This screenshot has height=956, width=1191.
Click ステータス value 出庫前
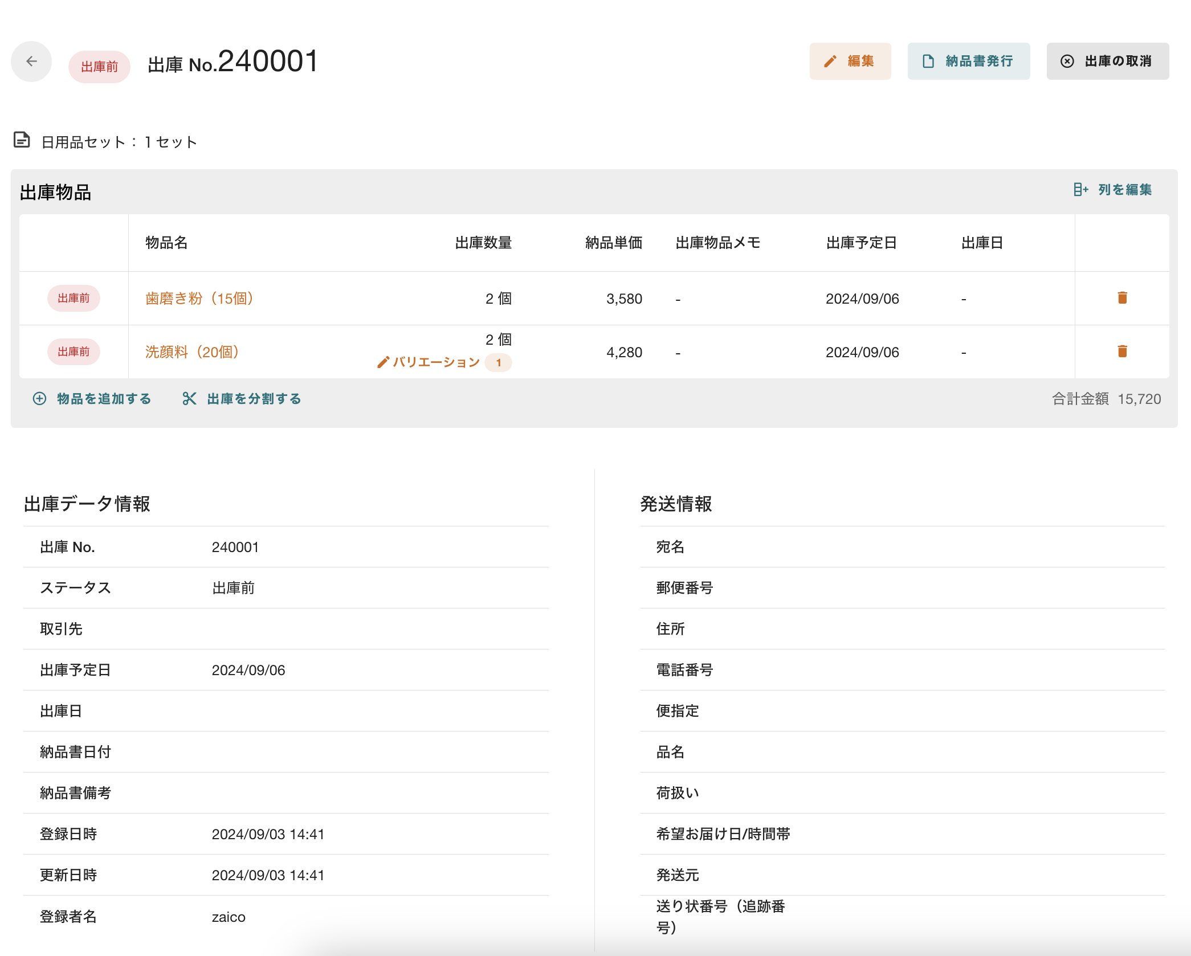pos(233,588)
